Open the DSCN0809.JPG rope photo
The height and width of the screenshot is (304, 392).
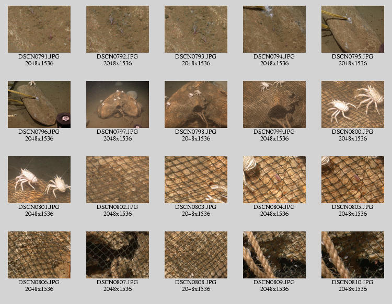coord(274,255)
